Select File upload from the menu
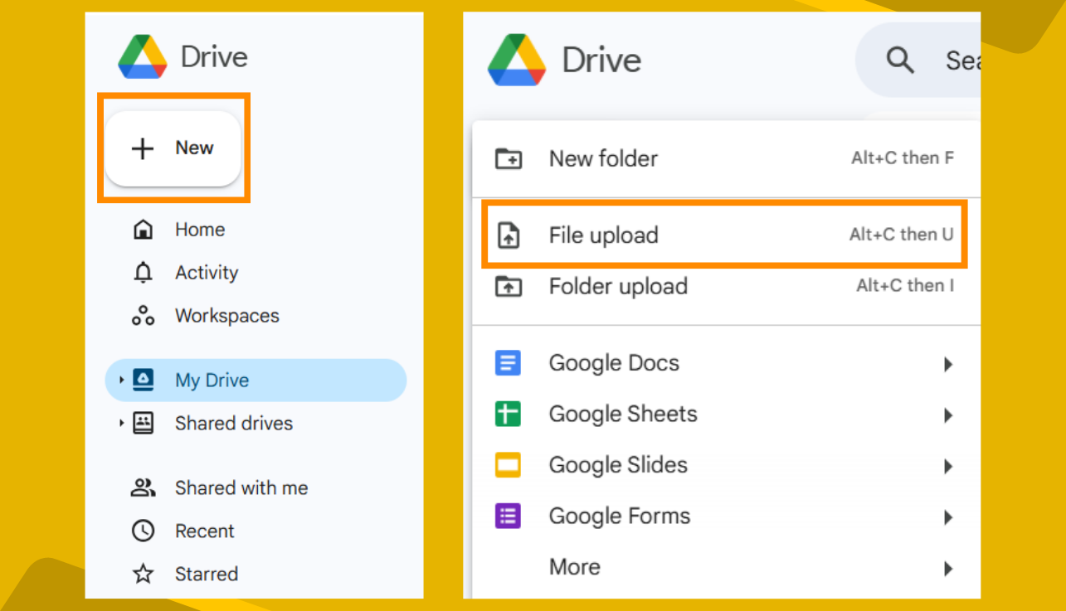The width and height of the screenshot is (1066, 611). click(x=603, y=235)
